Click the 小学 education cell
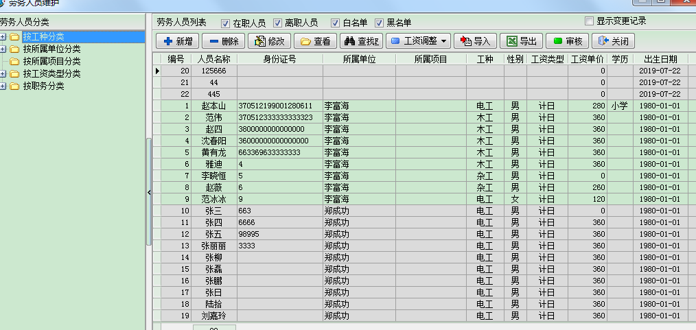Screen dimensions: 696x330 pos(620,106)
